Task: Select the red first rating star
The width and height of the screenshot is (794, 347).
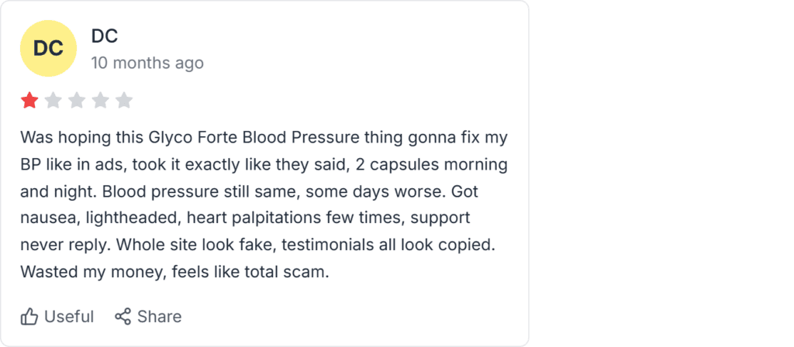Action: tap(29, 101)
